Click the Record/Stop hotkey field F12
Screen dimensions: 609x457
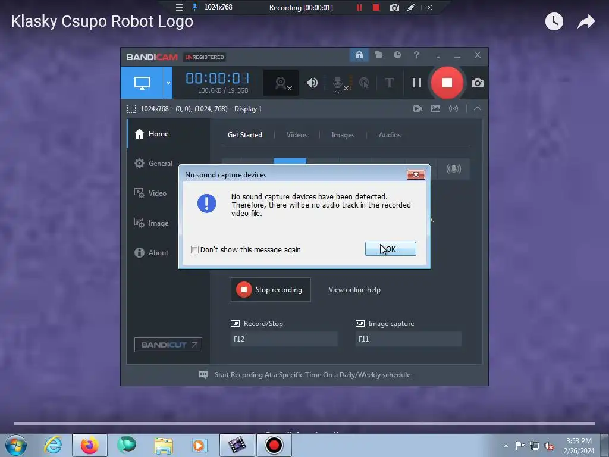(284, 339)
